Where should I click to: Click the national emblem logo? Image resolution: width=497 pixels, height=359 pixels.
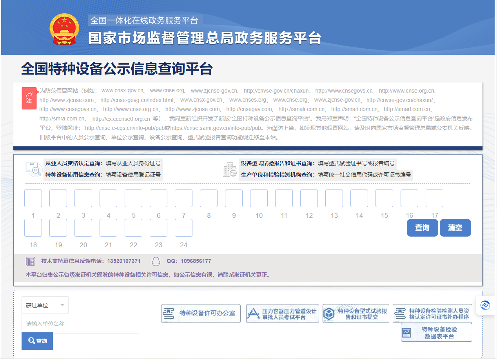(64, 29)
